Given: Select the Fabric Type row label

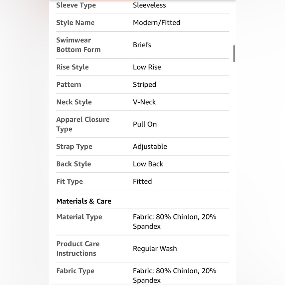Looking at the screenshot, I should pyautogui.click(x=75, y=271).
